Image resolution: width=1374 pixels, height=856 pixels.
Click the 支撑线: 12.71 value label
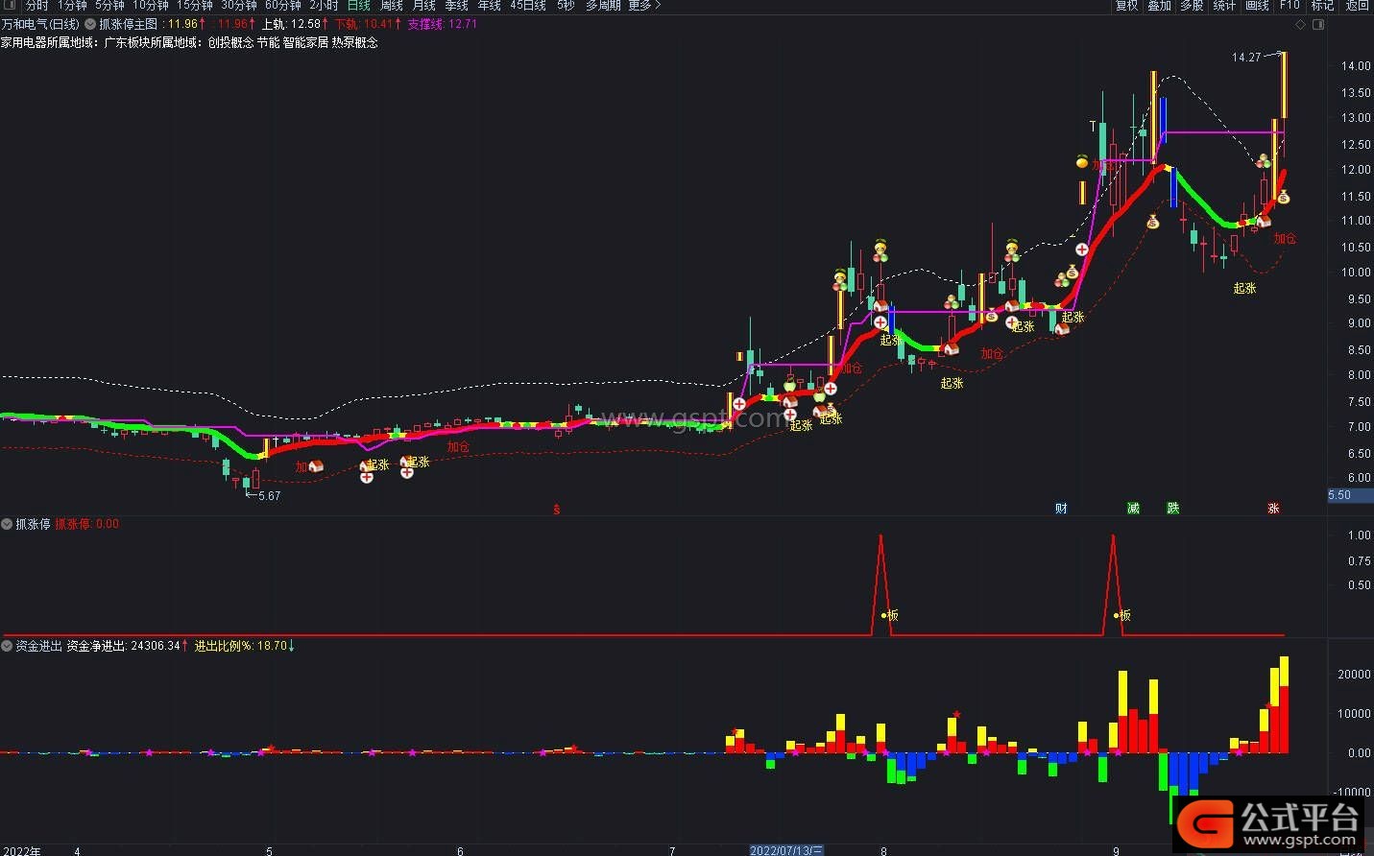(x=442, y=24)
